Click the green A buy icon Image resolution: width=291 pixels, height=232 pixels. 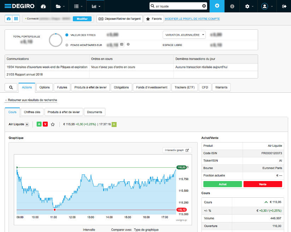[39, 124]
